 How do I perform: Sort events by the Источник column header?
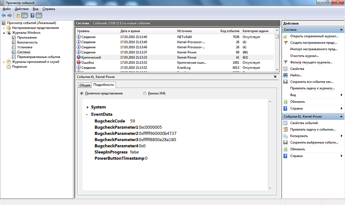click(x=185, y=31)
